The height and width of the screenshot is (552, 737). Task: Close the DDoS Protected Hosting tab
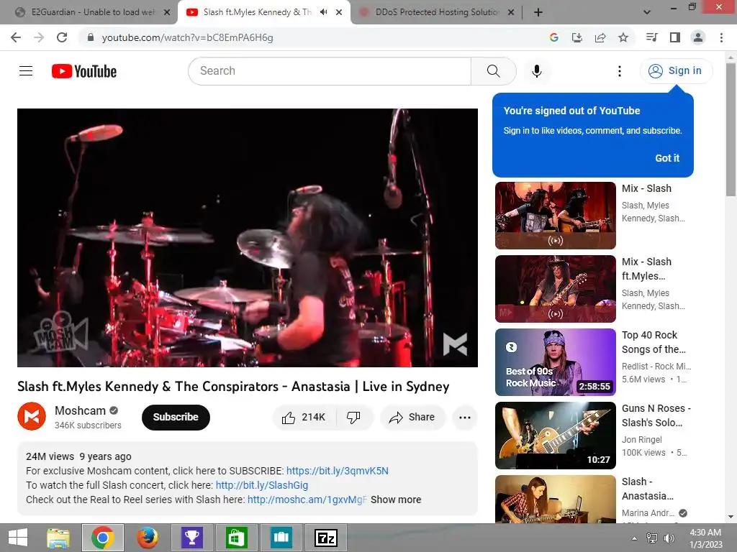[511, 12]
